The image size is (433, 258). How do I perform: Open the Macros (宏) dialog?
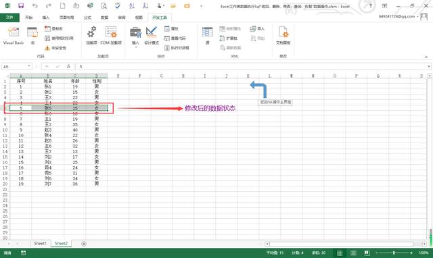pos(32,36)
